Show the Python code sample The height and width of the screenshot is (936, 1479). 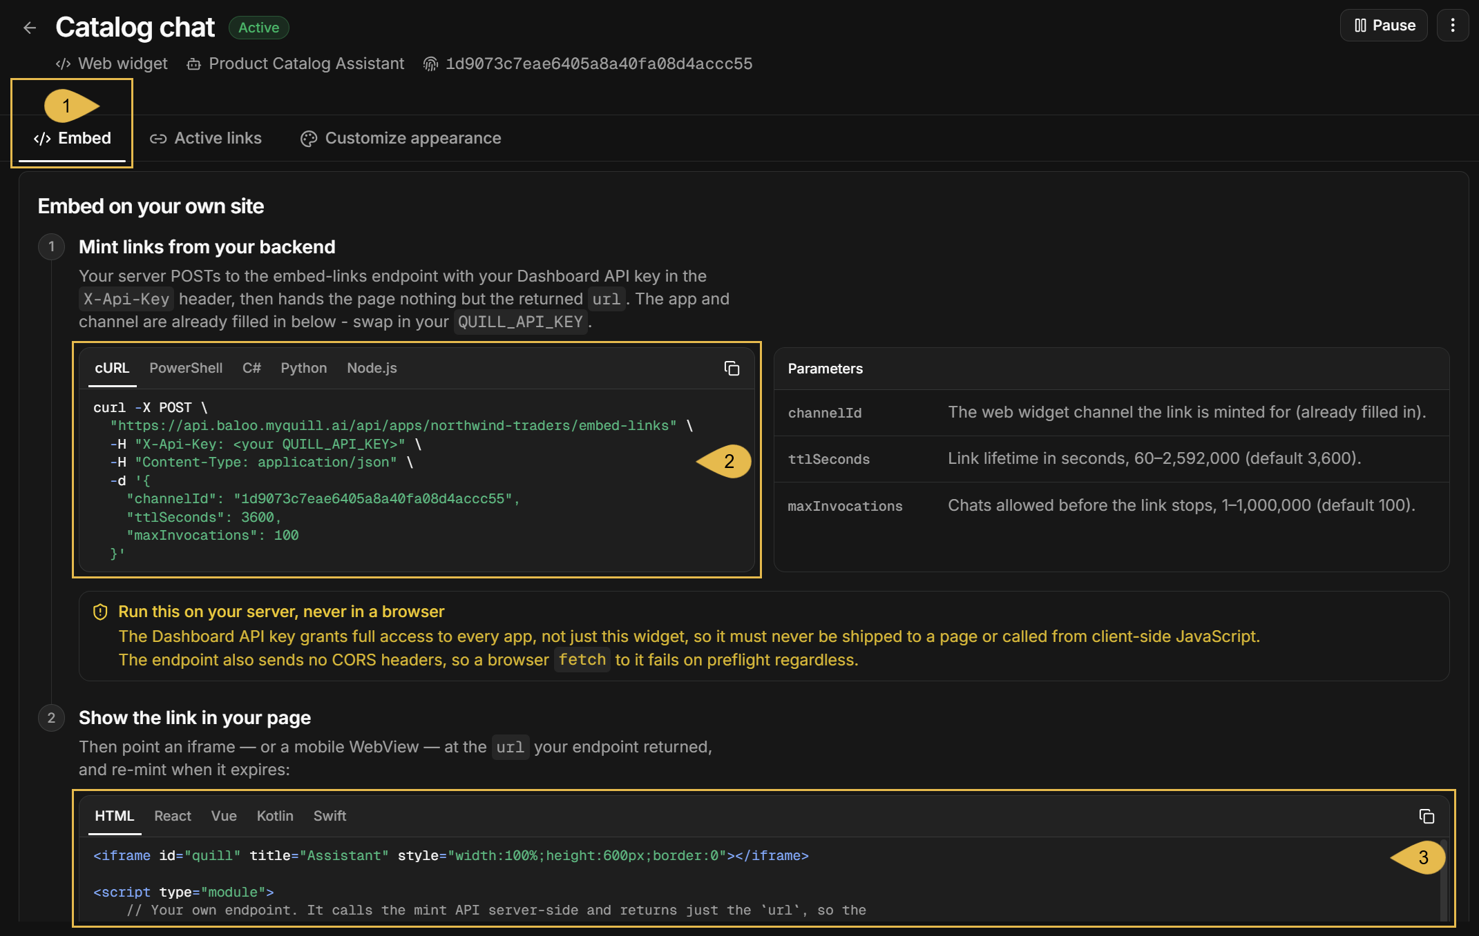coord(303,368)
